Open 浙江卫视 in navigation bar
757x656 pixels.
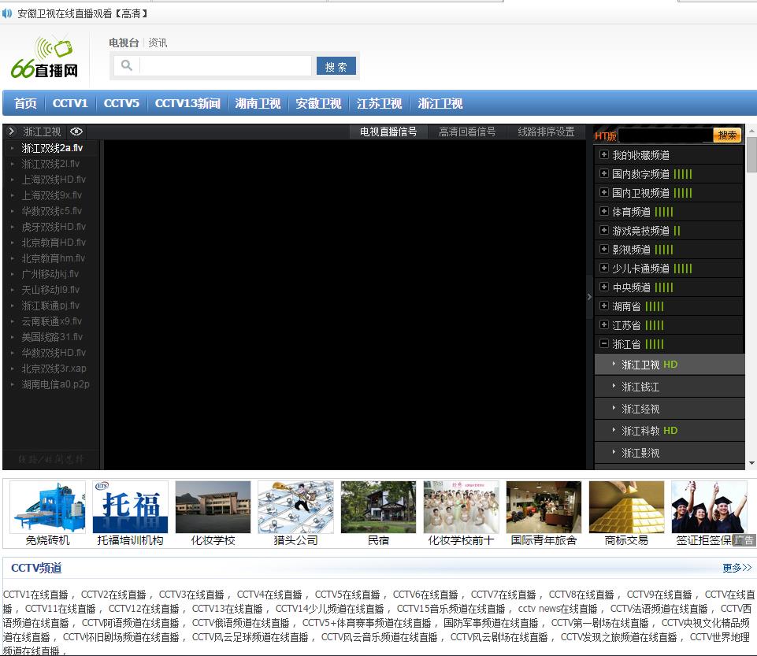440,103
